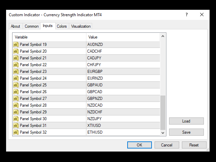Confirm settings with the OK button

[139, 145]
